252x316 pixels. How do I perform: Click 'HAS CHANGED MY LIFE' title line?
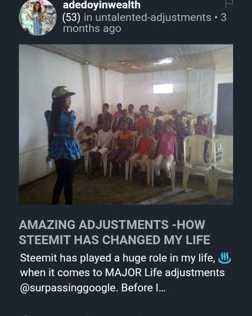click(142, 240)
